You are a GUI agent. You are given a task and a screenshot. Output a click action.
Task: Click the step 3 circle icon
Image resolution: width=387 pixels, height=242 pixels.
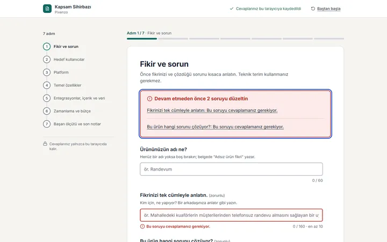(x=47, y=73)
